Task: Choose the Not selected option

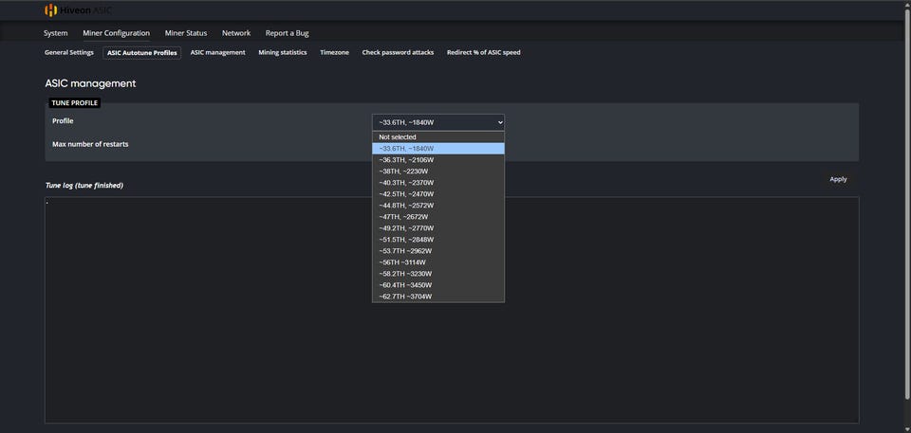Action: click(x=438, y=137)
